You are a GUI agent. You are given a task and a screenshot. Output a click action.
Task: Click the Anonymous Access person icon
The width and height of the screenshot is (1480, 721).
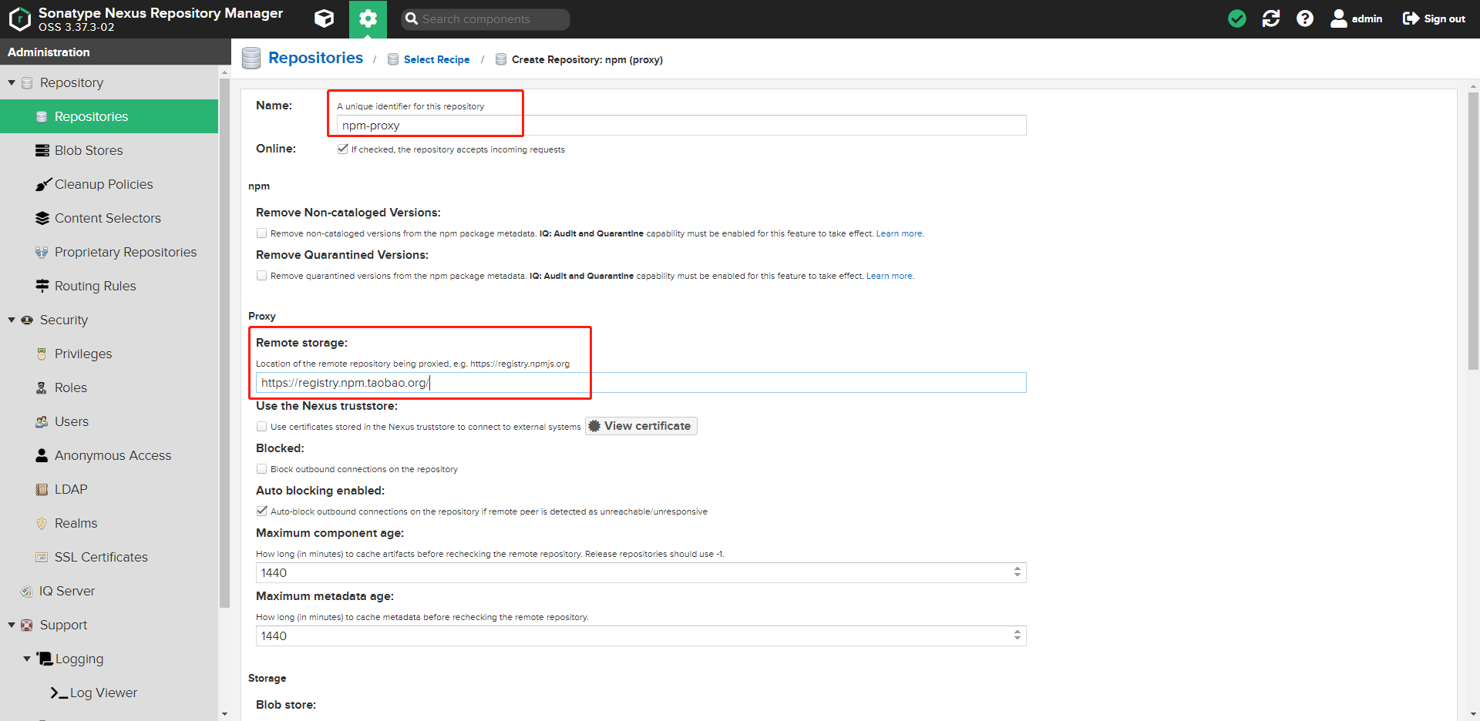42,455
